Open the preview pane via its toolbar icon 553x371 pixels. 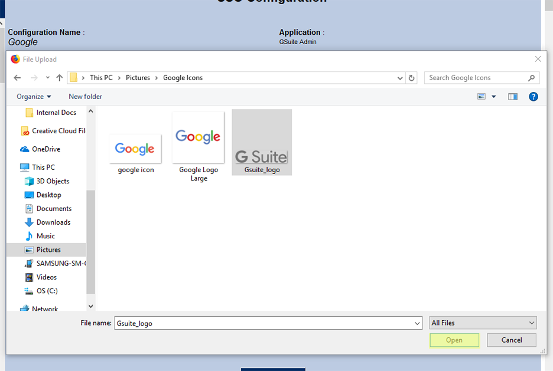pos(512,96)
